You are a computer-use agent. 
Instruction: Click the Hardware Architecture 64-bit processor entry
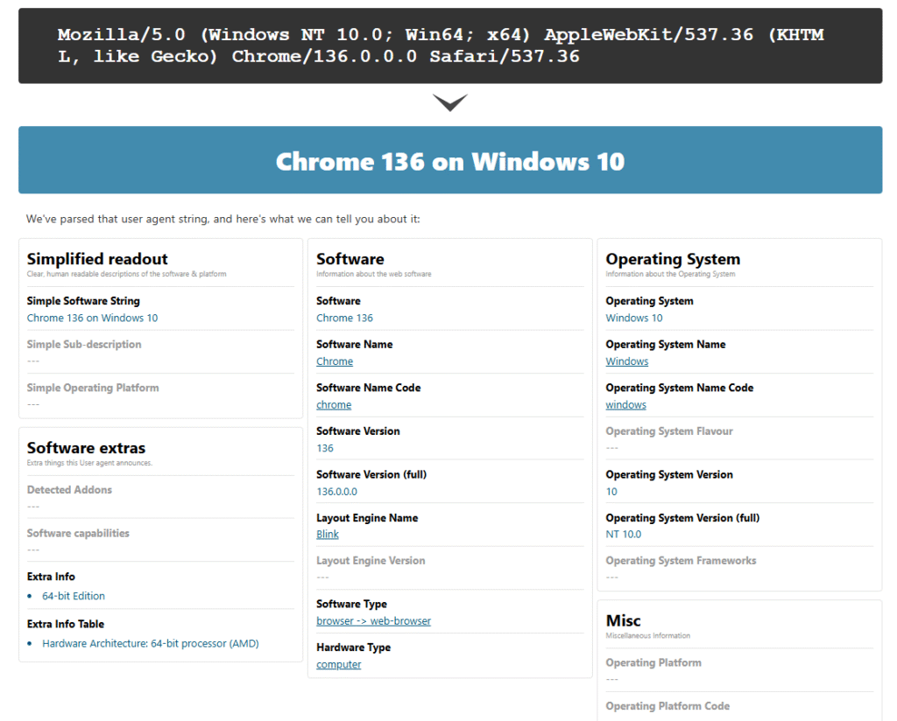pyautogui.click(x=151, y=643)
